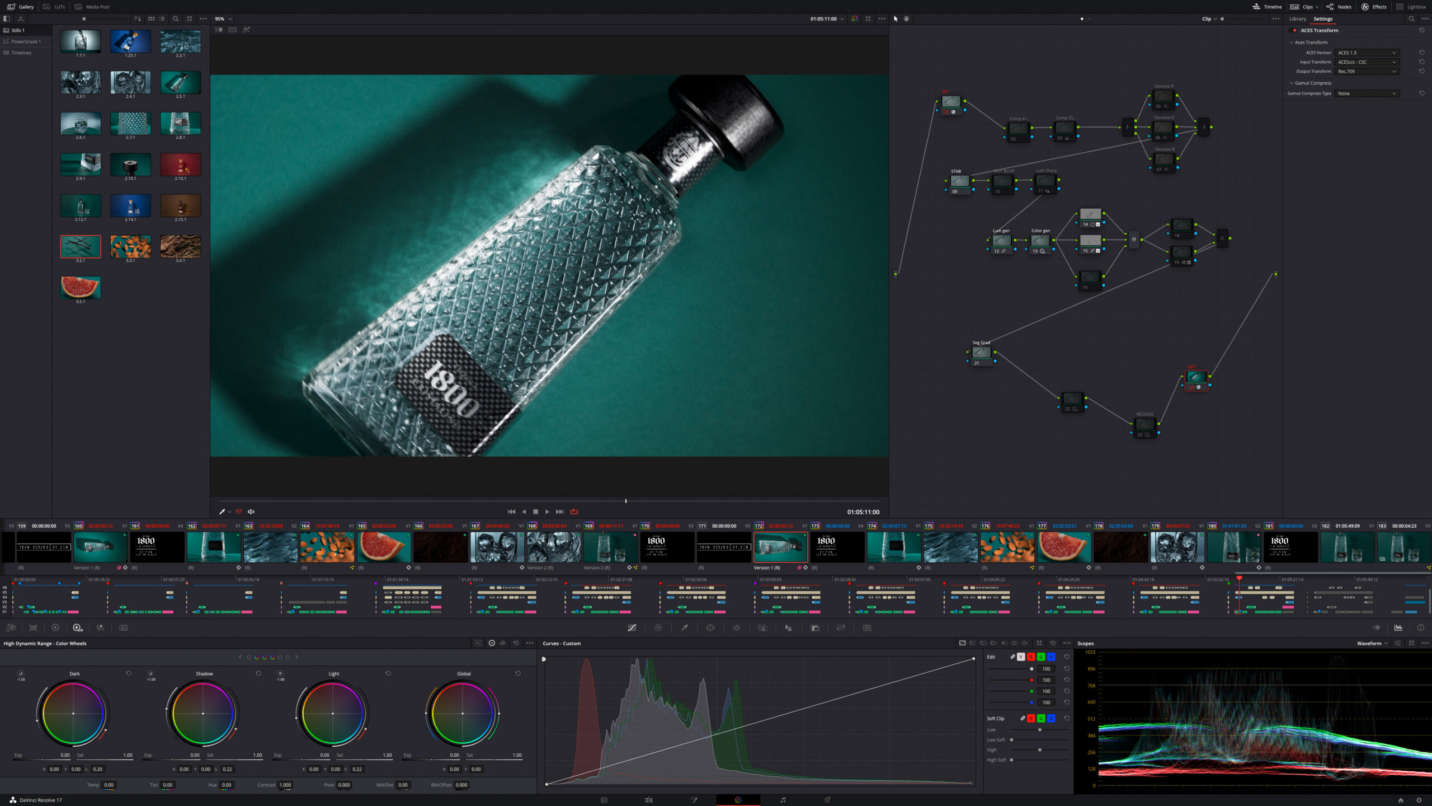The height and width of the screenshot is (806, 1432).
Task: Open the Camera Raw palette
Action: coord(11,627)
